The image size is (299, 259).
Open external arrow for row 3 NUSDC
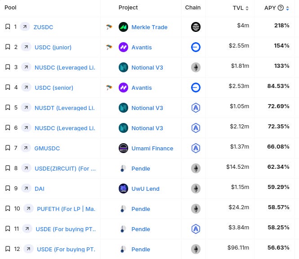coord(26,67)
